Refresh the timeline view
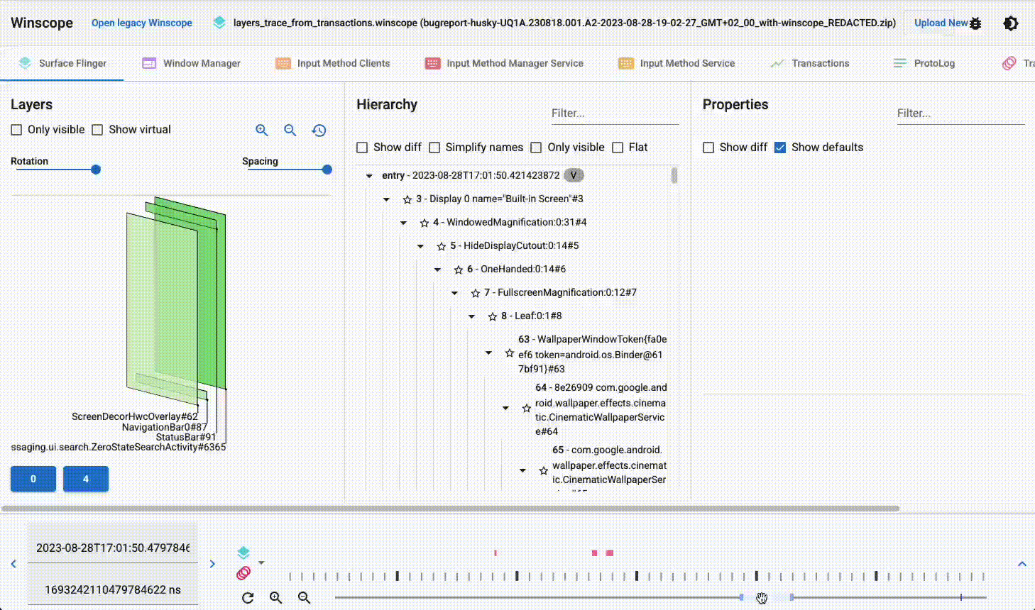 click(x=247, y=597)
